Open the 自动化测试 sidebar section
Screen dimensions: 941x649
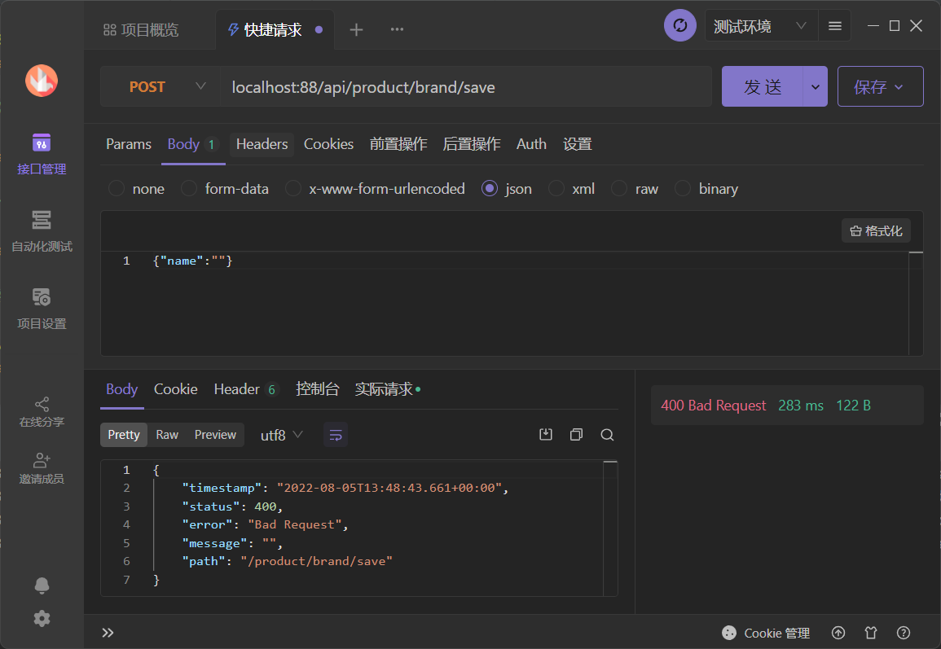[x=42, y=231]
